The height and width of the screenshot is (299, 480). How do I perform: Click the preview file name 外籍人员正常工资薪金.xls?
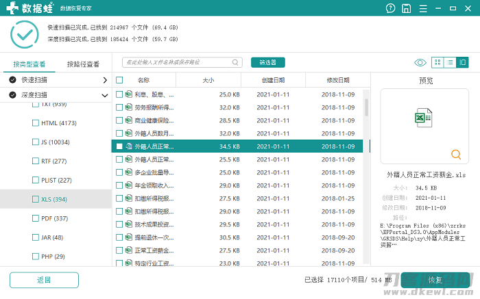click(426, 175)
